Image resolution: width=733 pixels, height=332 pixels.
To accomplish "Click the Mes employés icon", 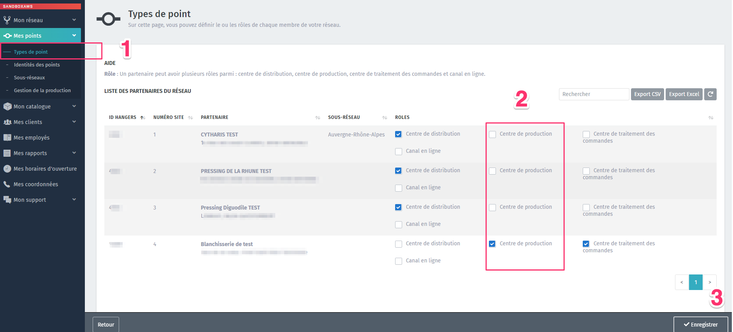I will click(7, 137).
